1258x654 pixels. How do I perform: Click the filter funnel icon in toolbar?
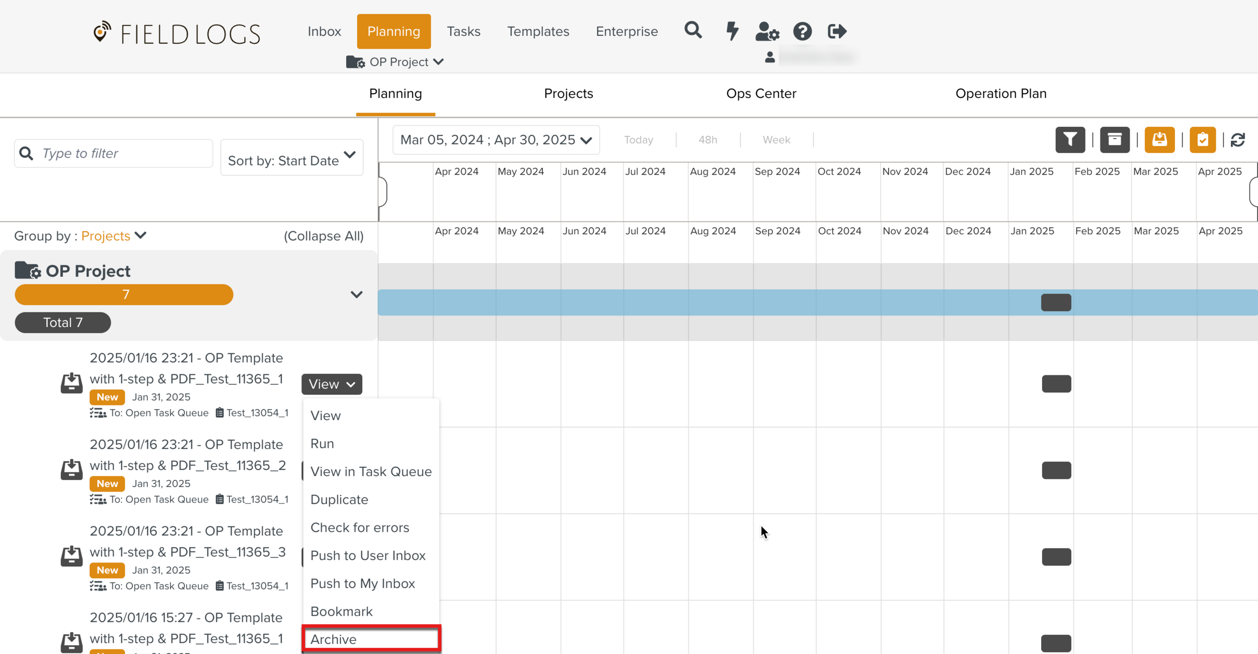(x=1070, y=140)
